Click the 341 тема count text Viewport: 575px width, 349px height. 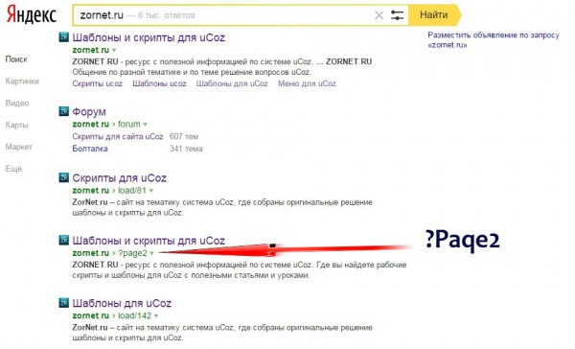pos(186,149)
